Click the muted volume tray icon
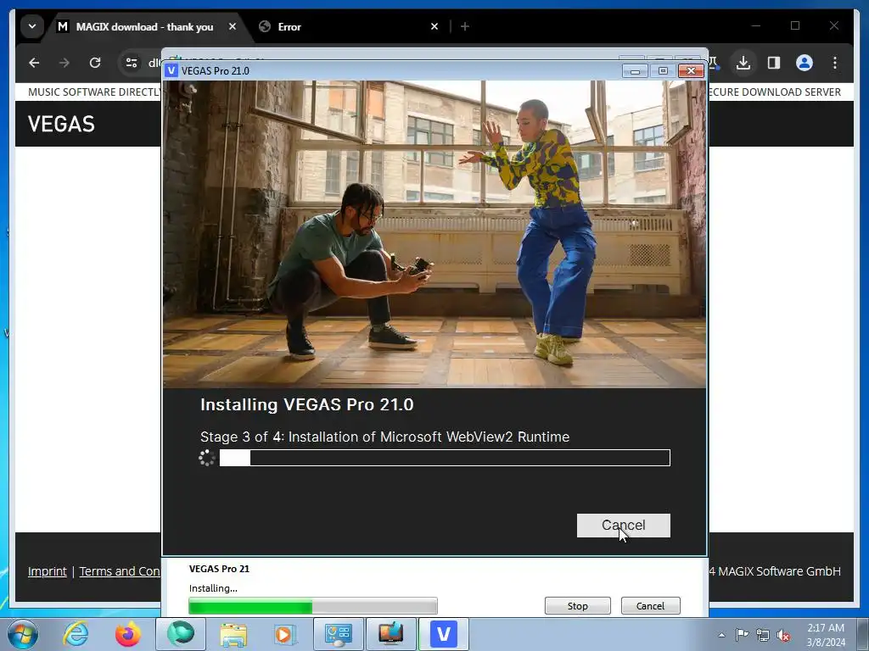 coord(783,635)
